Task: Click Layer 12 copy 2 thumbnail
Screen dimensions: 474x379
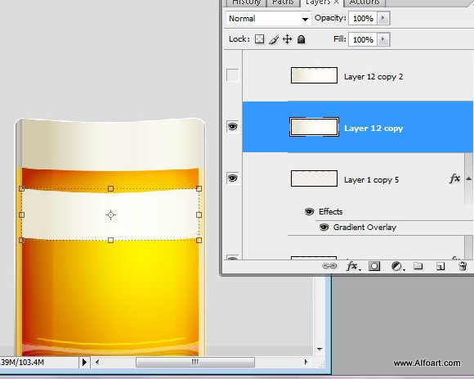Action: click(x=314, y=75)
